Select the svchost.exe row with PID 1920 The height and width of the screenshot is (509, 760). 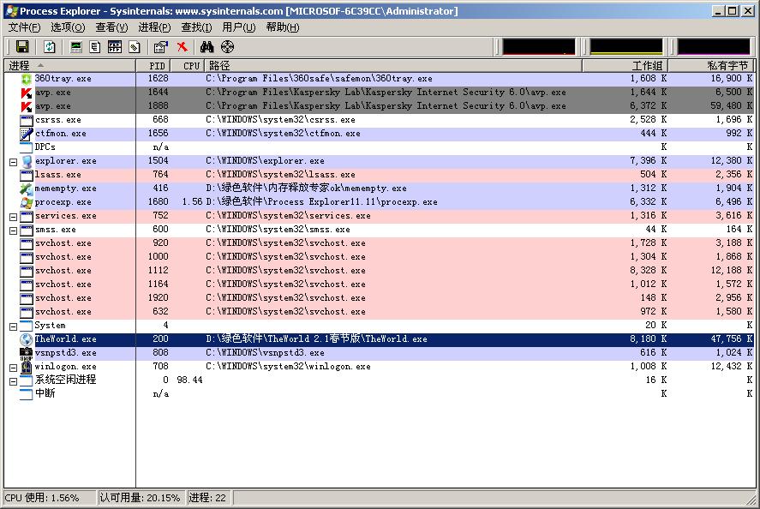click(x=380, y=298)
